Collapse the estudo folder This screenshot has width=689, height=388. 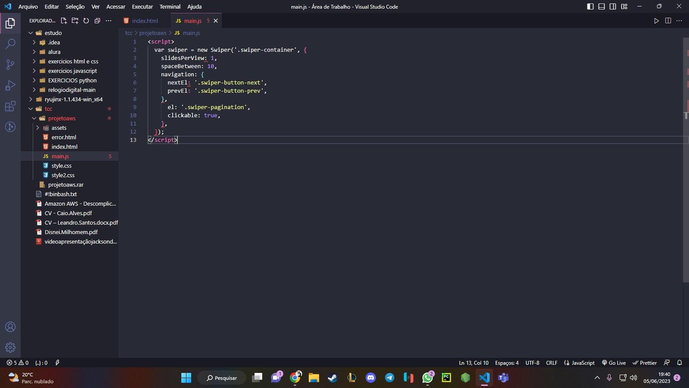[53, 33]
